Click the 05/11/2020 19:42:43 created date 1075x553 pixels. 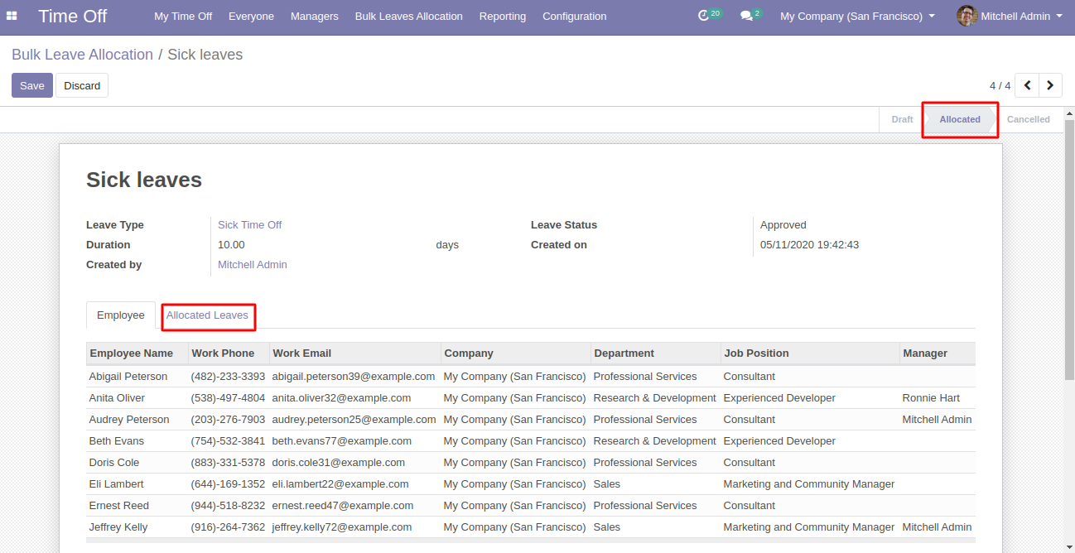pos(809,245)
